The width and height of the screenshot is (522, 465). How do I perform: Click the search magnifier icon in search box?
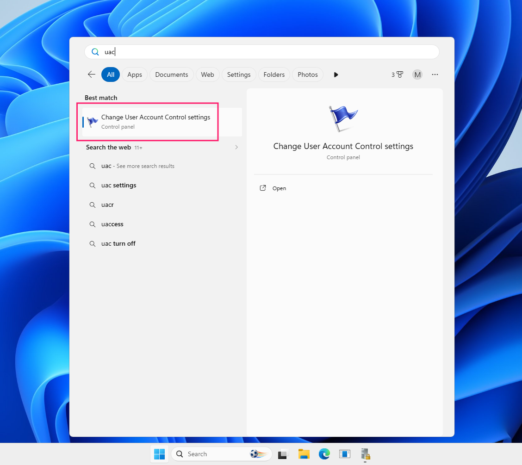(95, 52)
